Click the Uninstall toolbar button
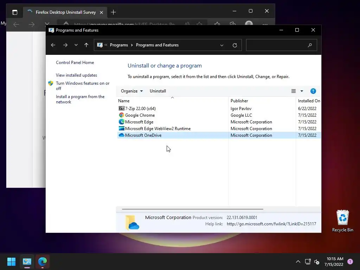Screen dimensions: 360x270 pyautogui.click(x=158, y=91)
